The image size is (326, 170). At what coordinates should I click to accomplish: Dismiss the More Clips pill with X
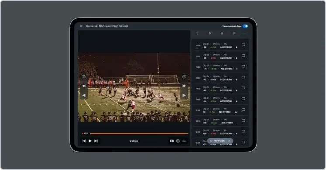click(x=229, y=141)
